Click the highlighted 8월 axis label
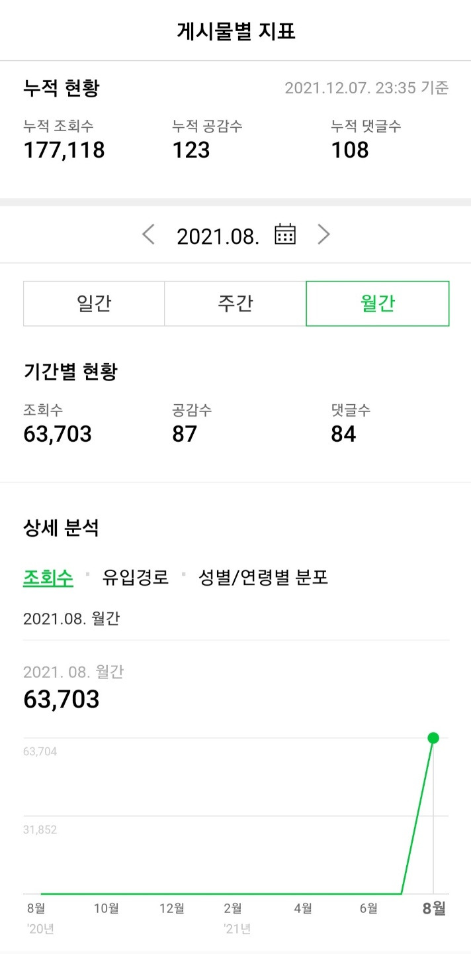 point(435,909)
